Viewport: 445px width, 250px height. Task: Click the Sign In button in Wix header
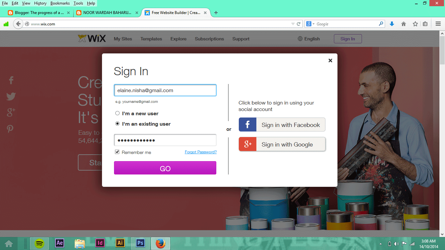tap(348, 39)
